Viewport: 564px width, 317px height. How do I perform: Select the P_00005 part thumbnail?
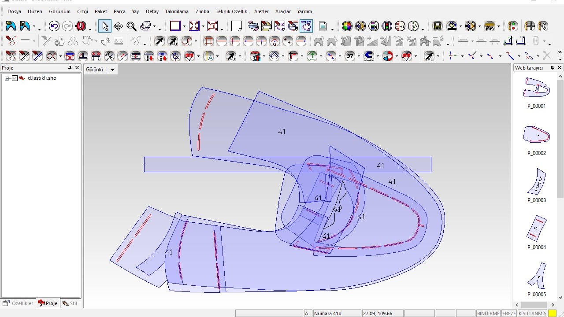[536, 276]
